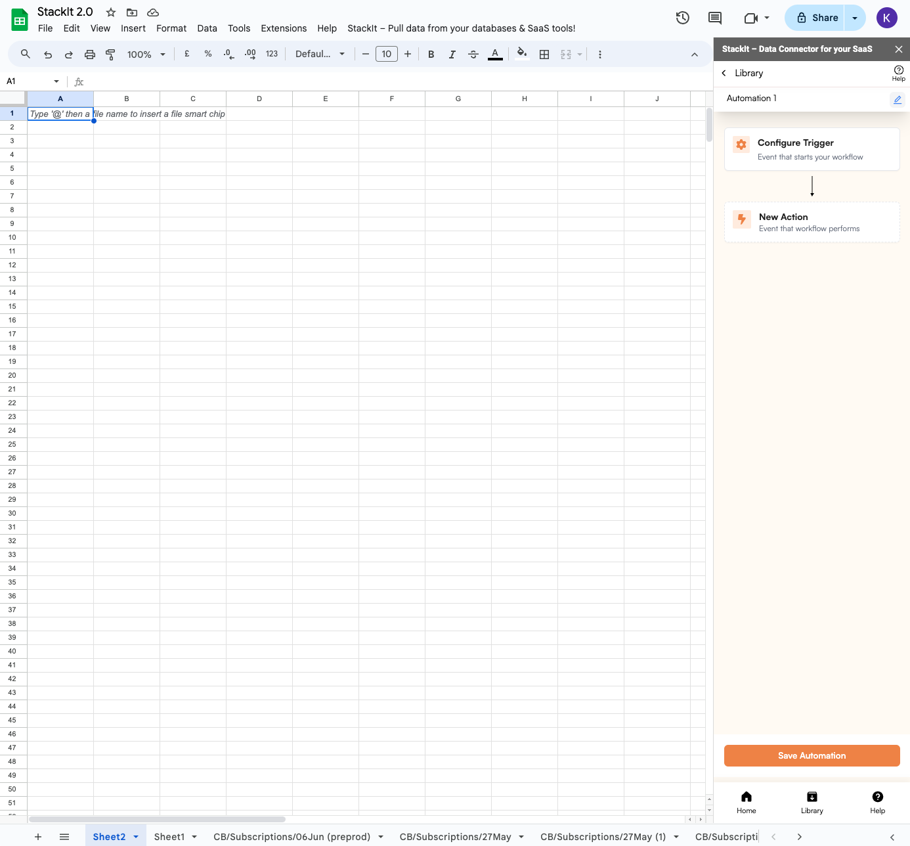Switch to CB/Subscriptions/27May tab

tap(455, 837)
